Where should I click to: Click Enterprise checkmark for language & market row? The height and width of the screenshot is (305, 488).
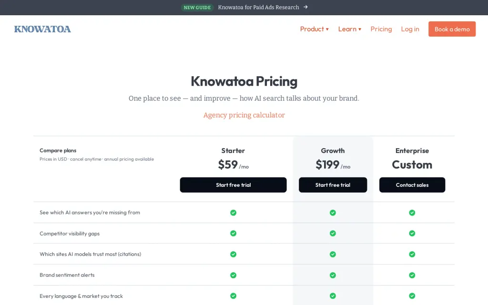click(x=412, y=295)
